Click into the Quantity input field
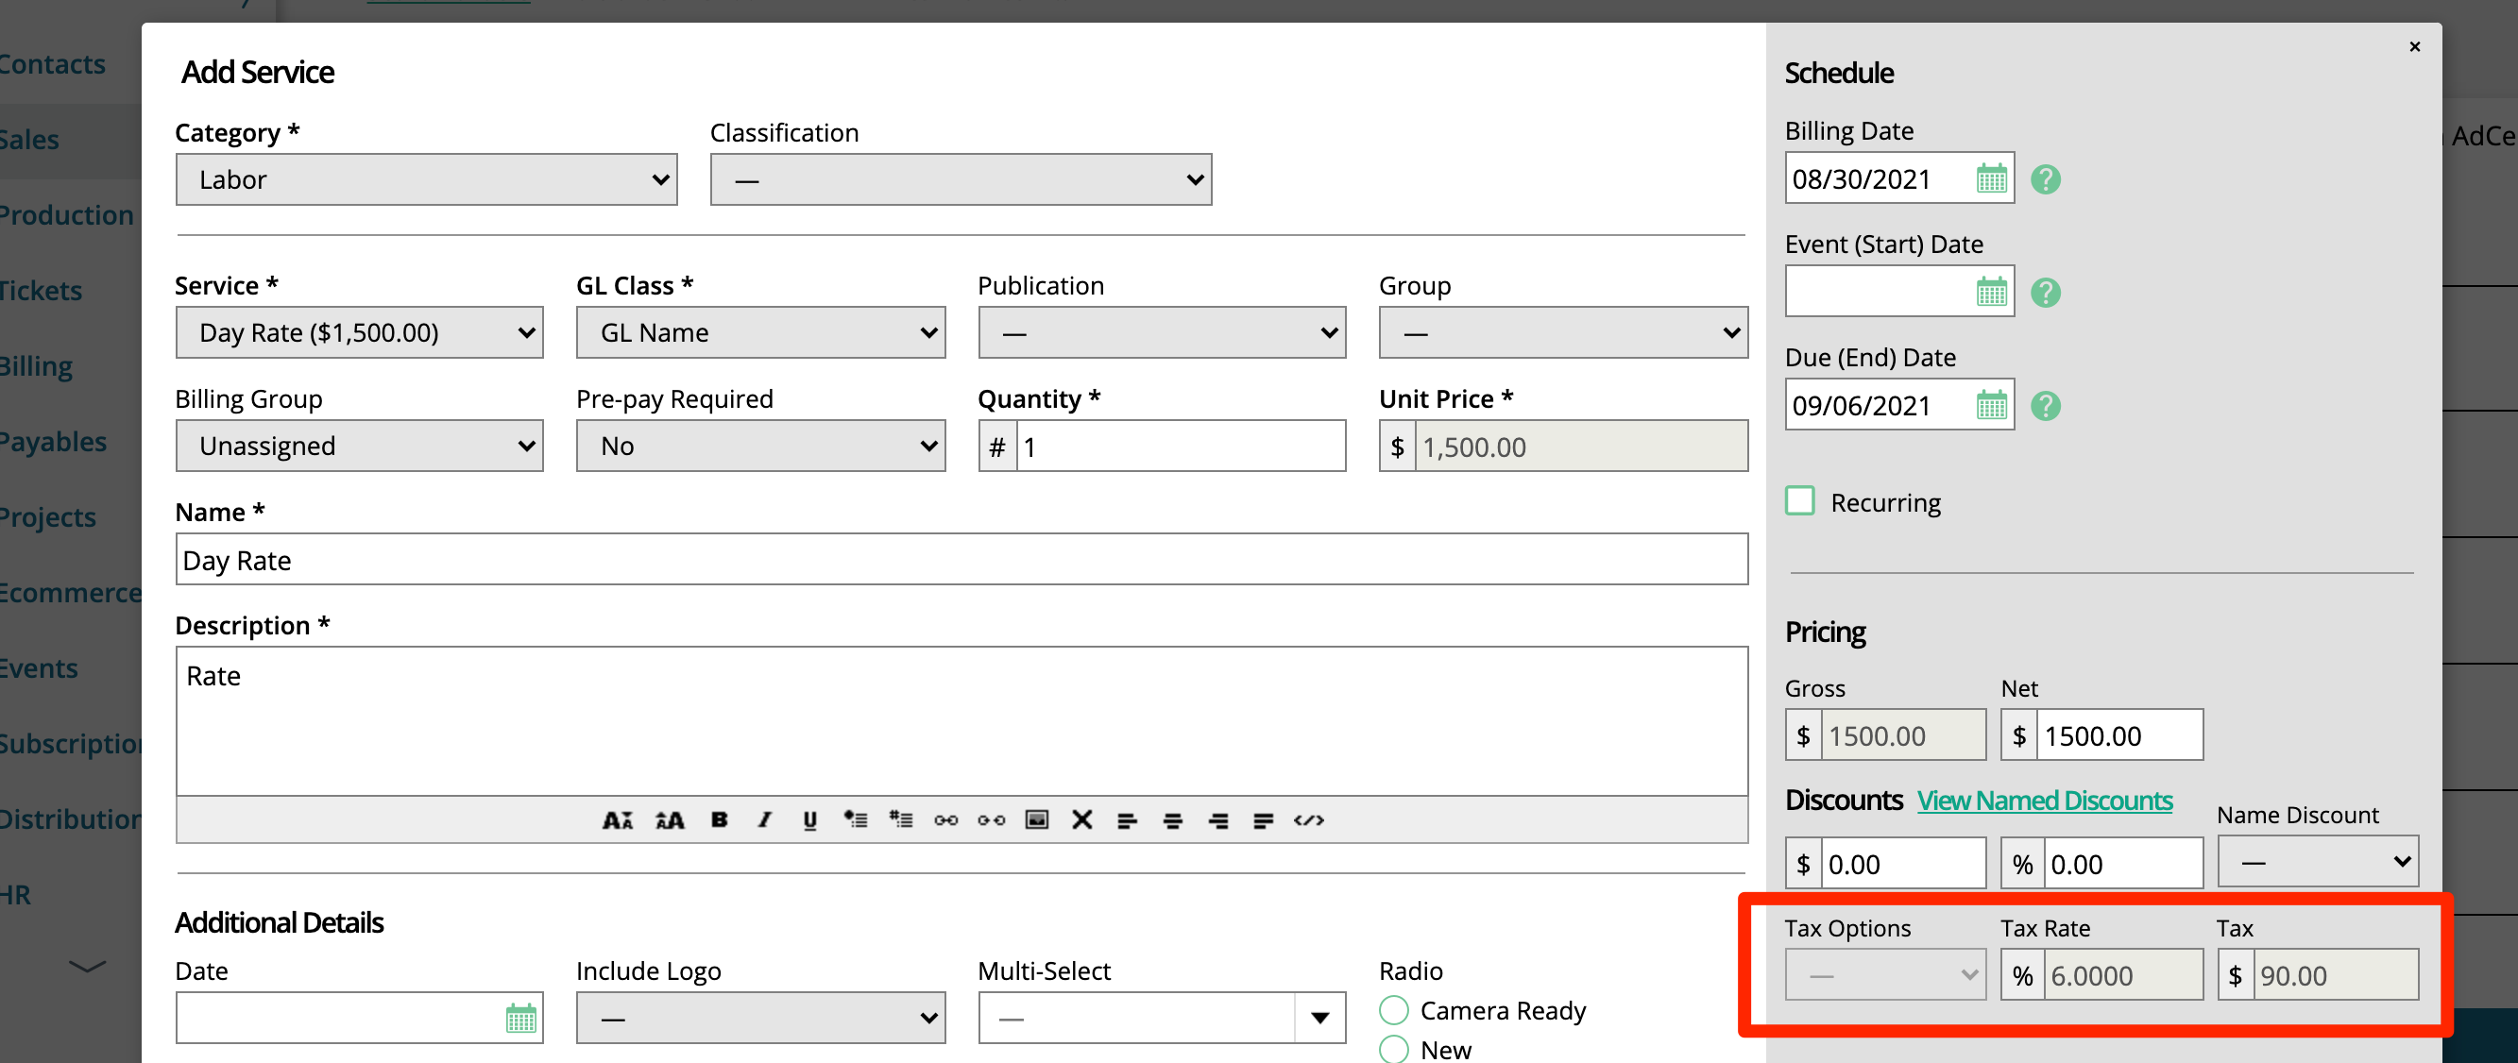2518x1063 pixels. click(1180, 447)
